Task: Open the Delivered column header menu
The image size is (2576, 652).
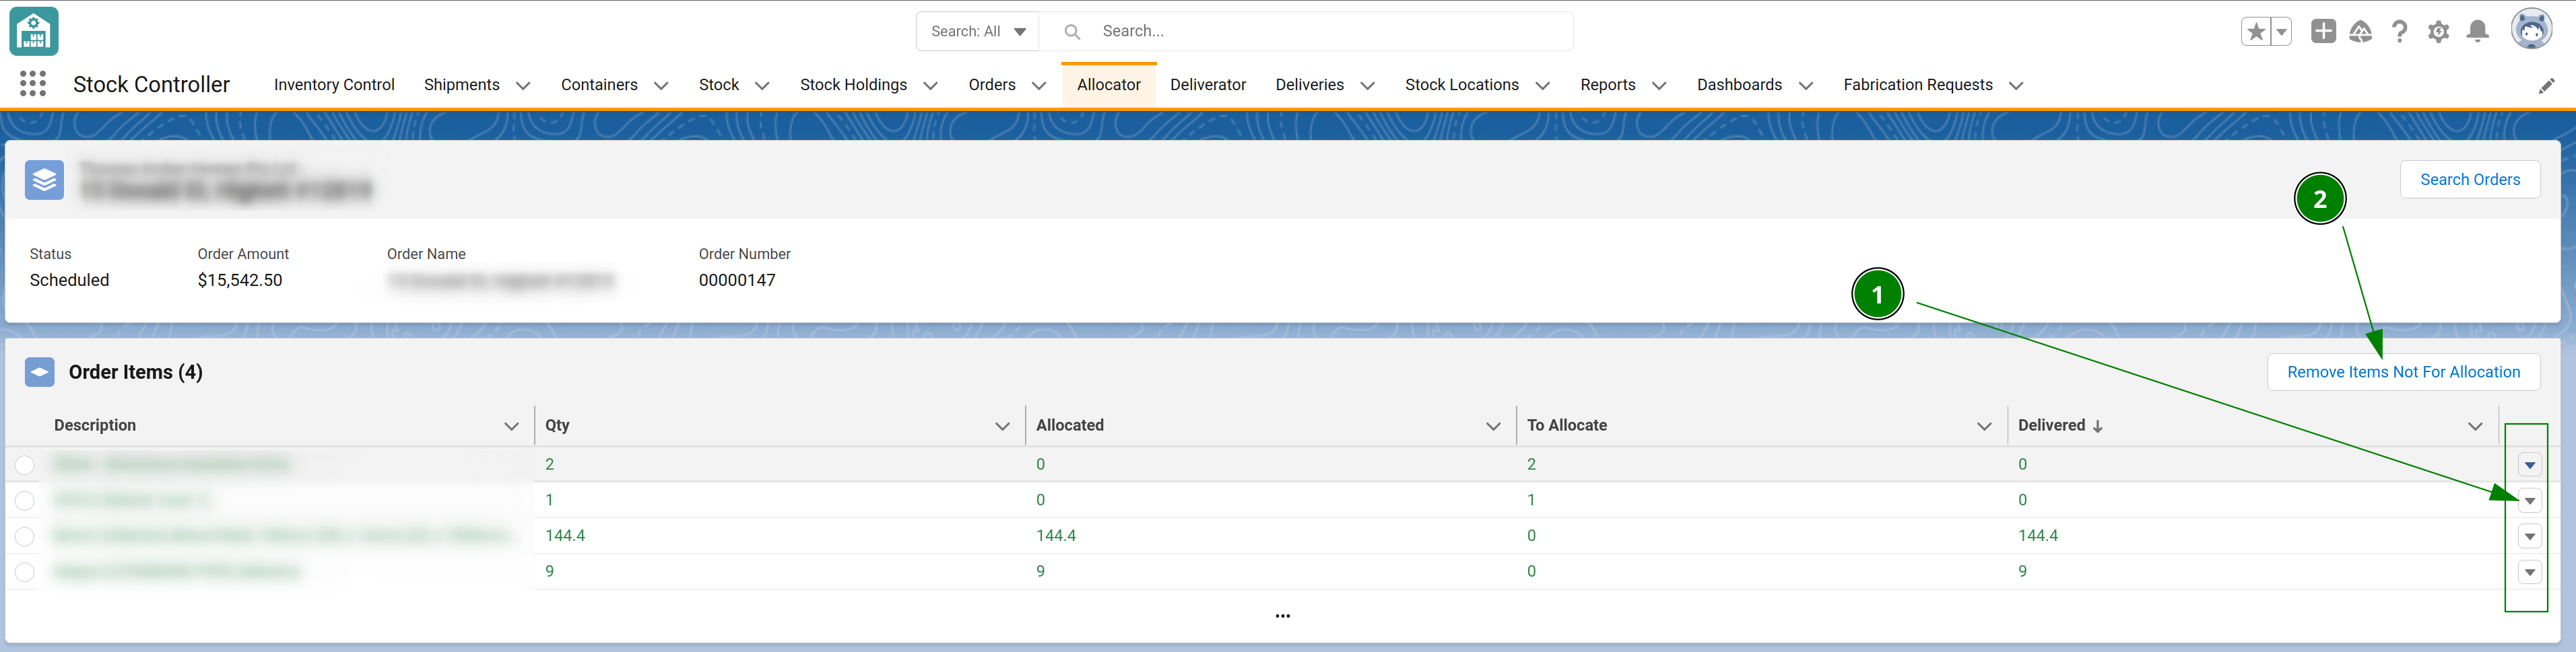Action: [2475, 427]
